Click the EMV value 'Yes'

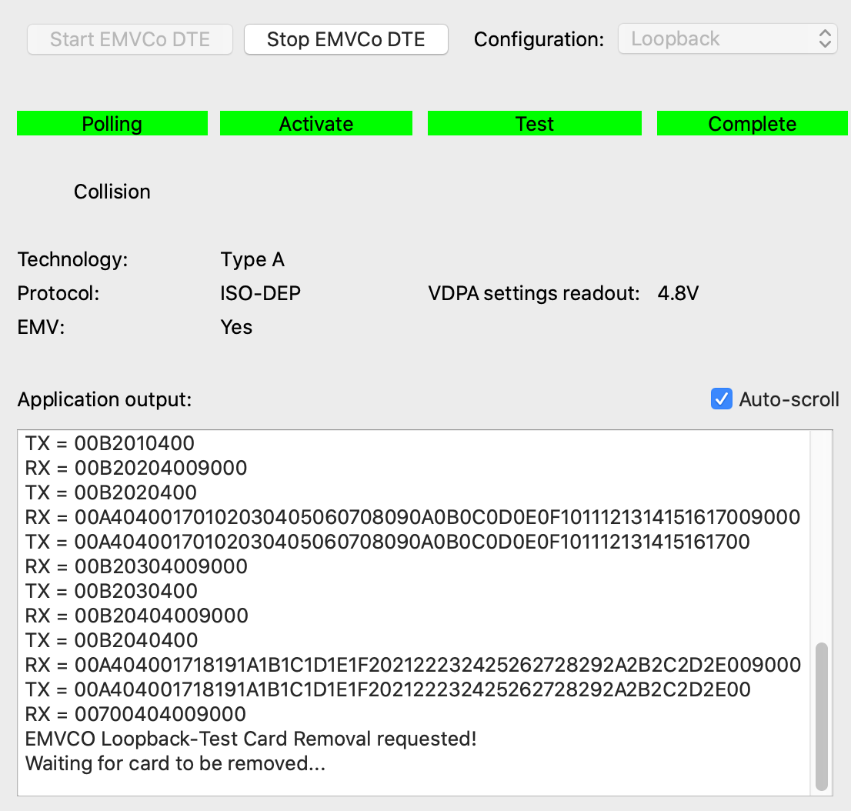click(x=236, y=327)
